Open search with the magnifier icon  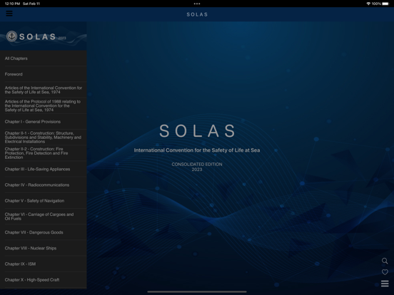pos(385,261)
